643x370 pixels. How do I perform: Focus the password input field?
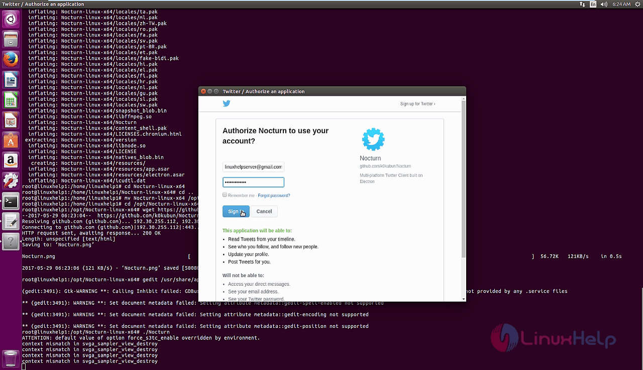[253, 182]
